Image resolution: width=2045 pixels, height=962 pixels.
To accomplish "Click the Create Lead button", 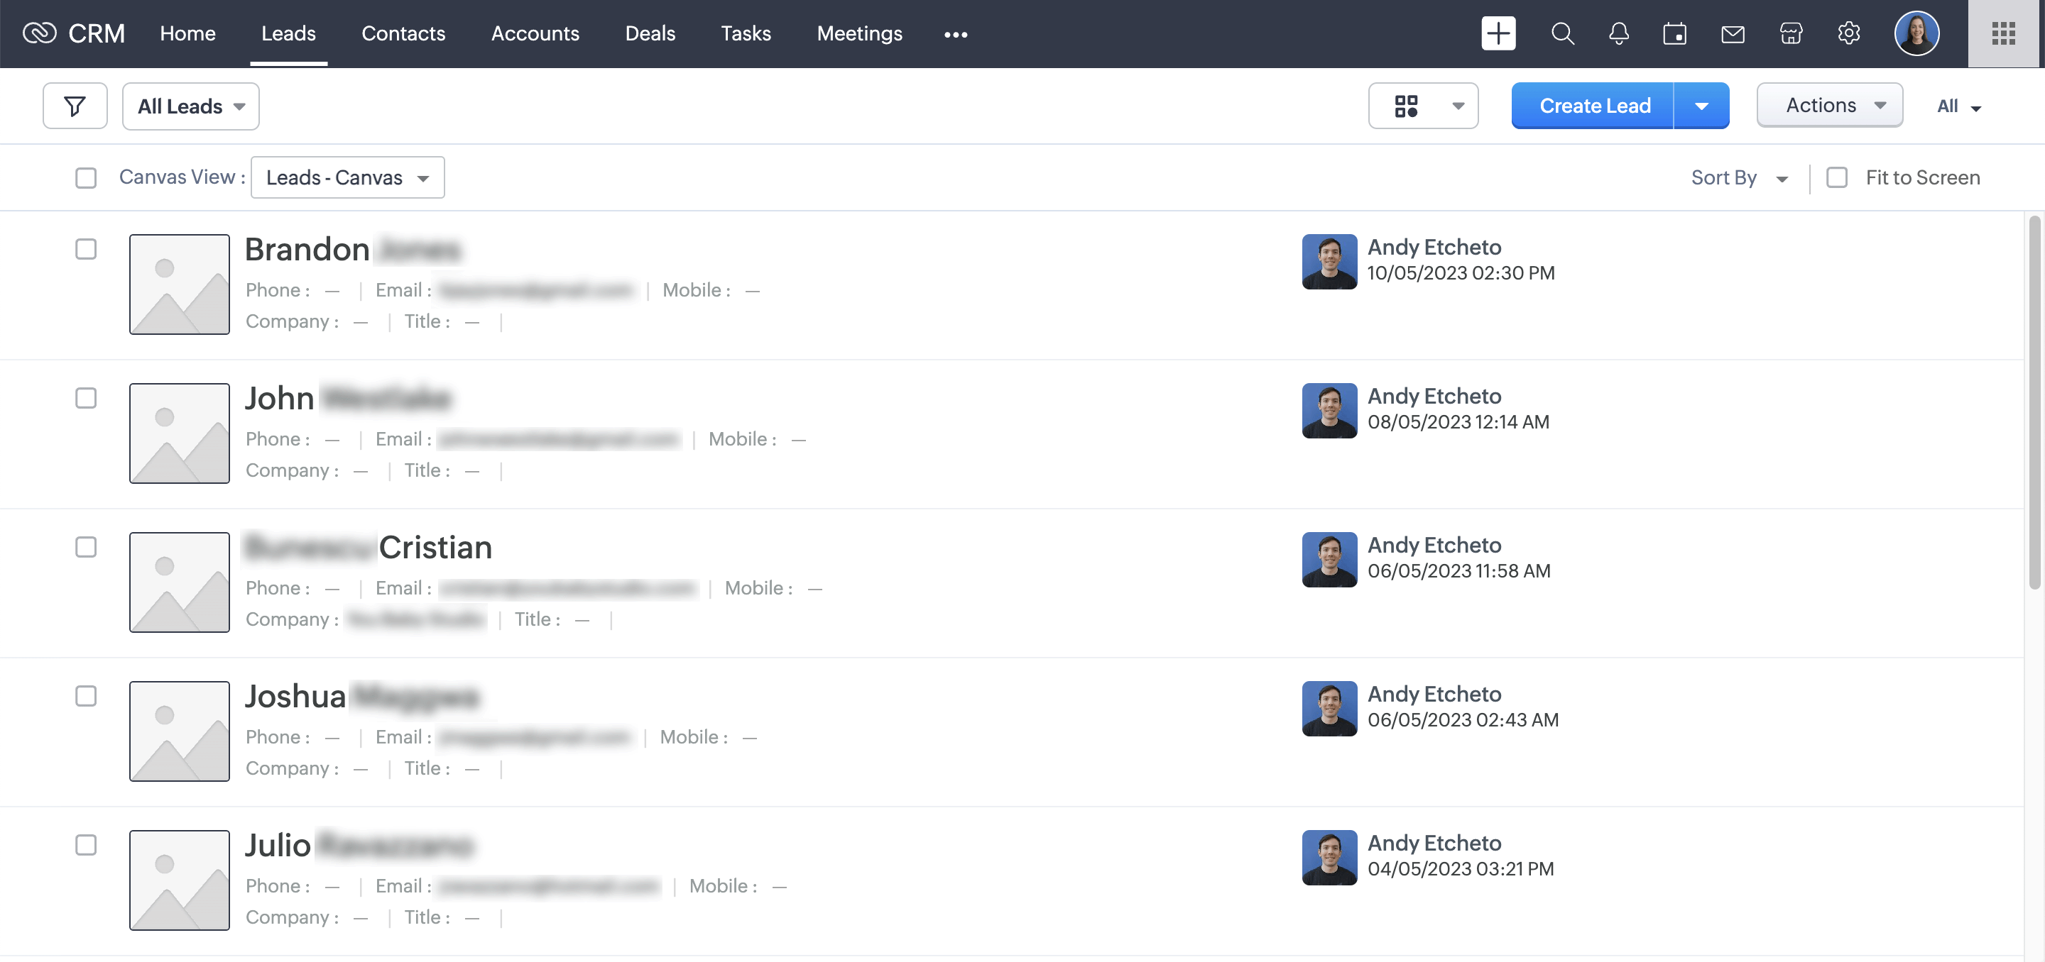I will [1593, 106].
